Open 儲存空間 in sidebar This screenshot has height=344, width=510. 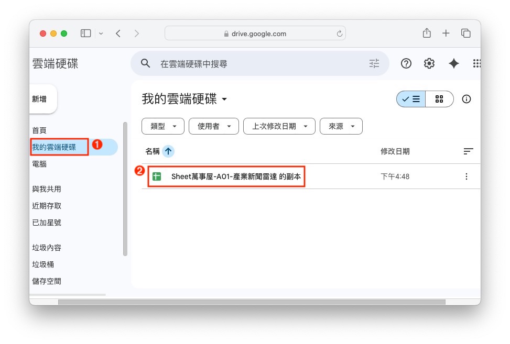[x=47, y=281]
